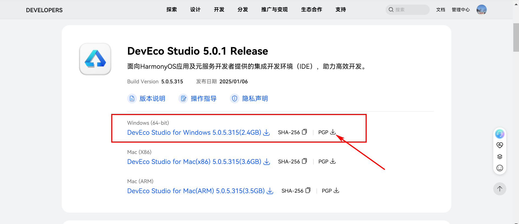Screen dimensions: 519x224
Task: Copy SHA-256 for the Mac(x86) package
Action: coord(304,161)
